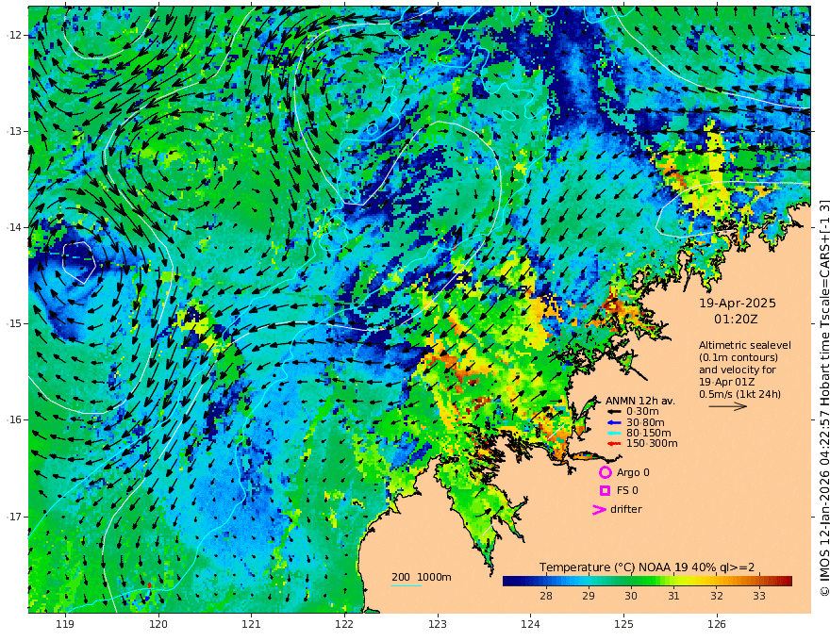The height and width of the screenshot is (641, 830).
Task: Click the 01:20Z time label
Action: tap(736, 320)
